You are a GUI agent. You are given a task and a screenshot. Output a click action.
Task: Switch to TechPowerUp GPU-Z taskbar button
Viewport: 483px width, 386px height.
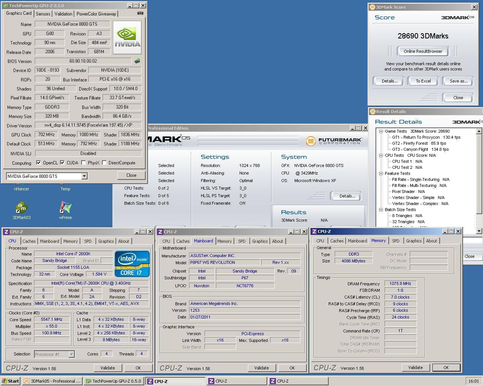pos(114,381)
